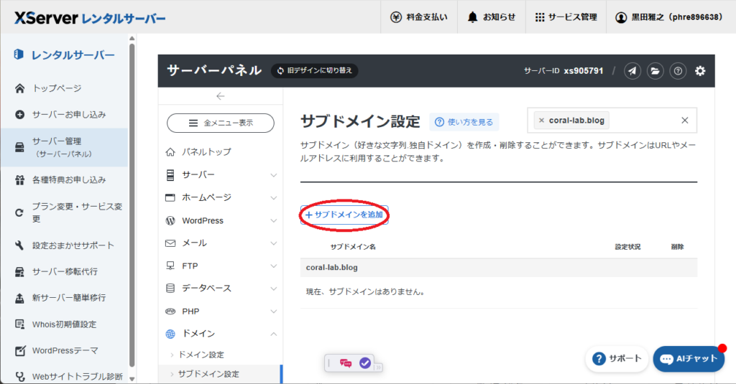Click 全メニュー表示 button
This screenshot has width=736, height=384.
(x=221, y=123)
